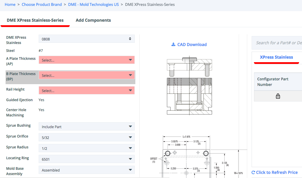302x178 pixels.
Task: Open the A Plate Thickness (AP) dropdown
Action: coord(87,60)
